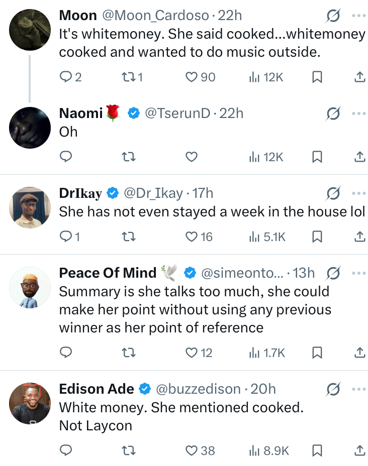The image size is (368, 466).
Task: Repost Moon's tweet about whitemoney
Action: click(x=129, y=77)
